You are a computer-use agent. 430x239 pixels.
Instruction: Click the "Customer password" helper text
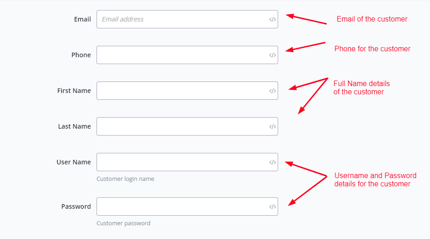click(124, 223)
